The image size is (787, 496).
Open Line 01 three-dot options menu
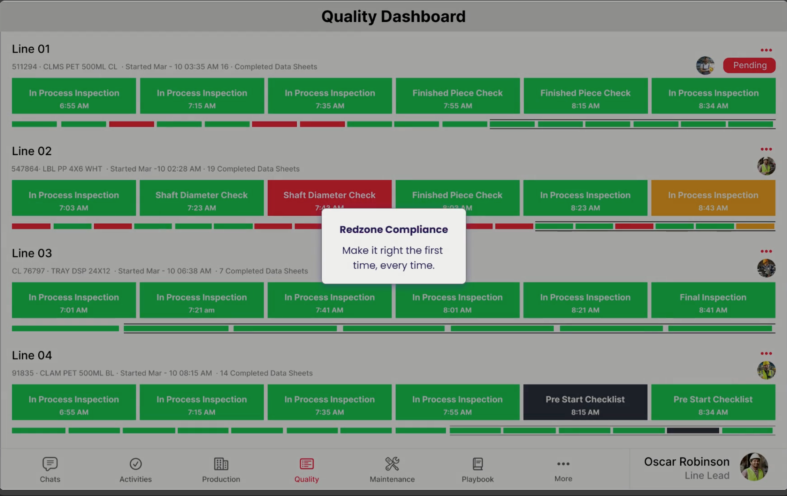point(766,50)
